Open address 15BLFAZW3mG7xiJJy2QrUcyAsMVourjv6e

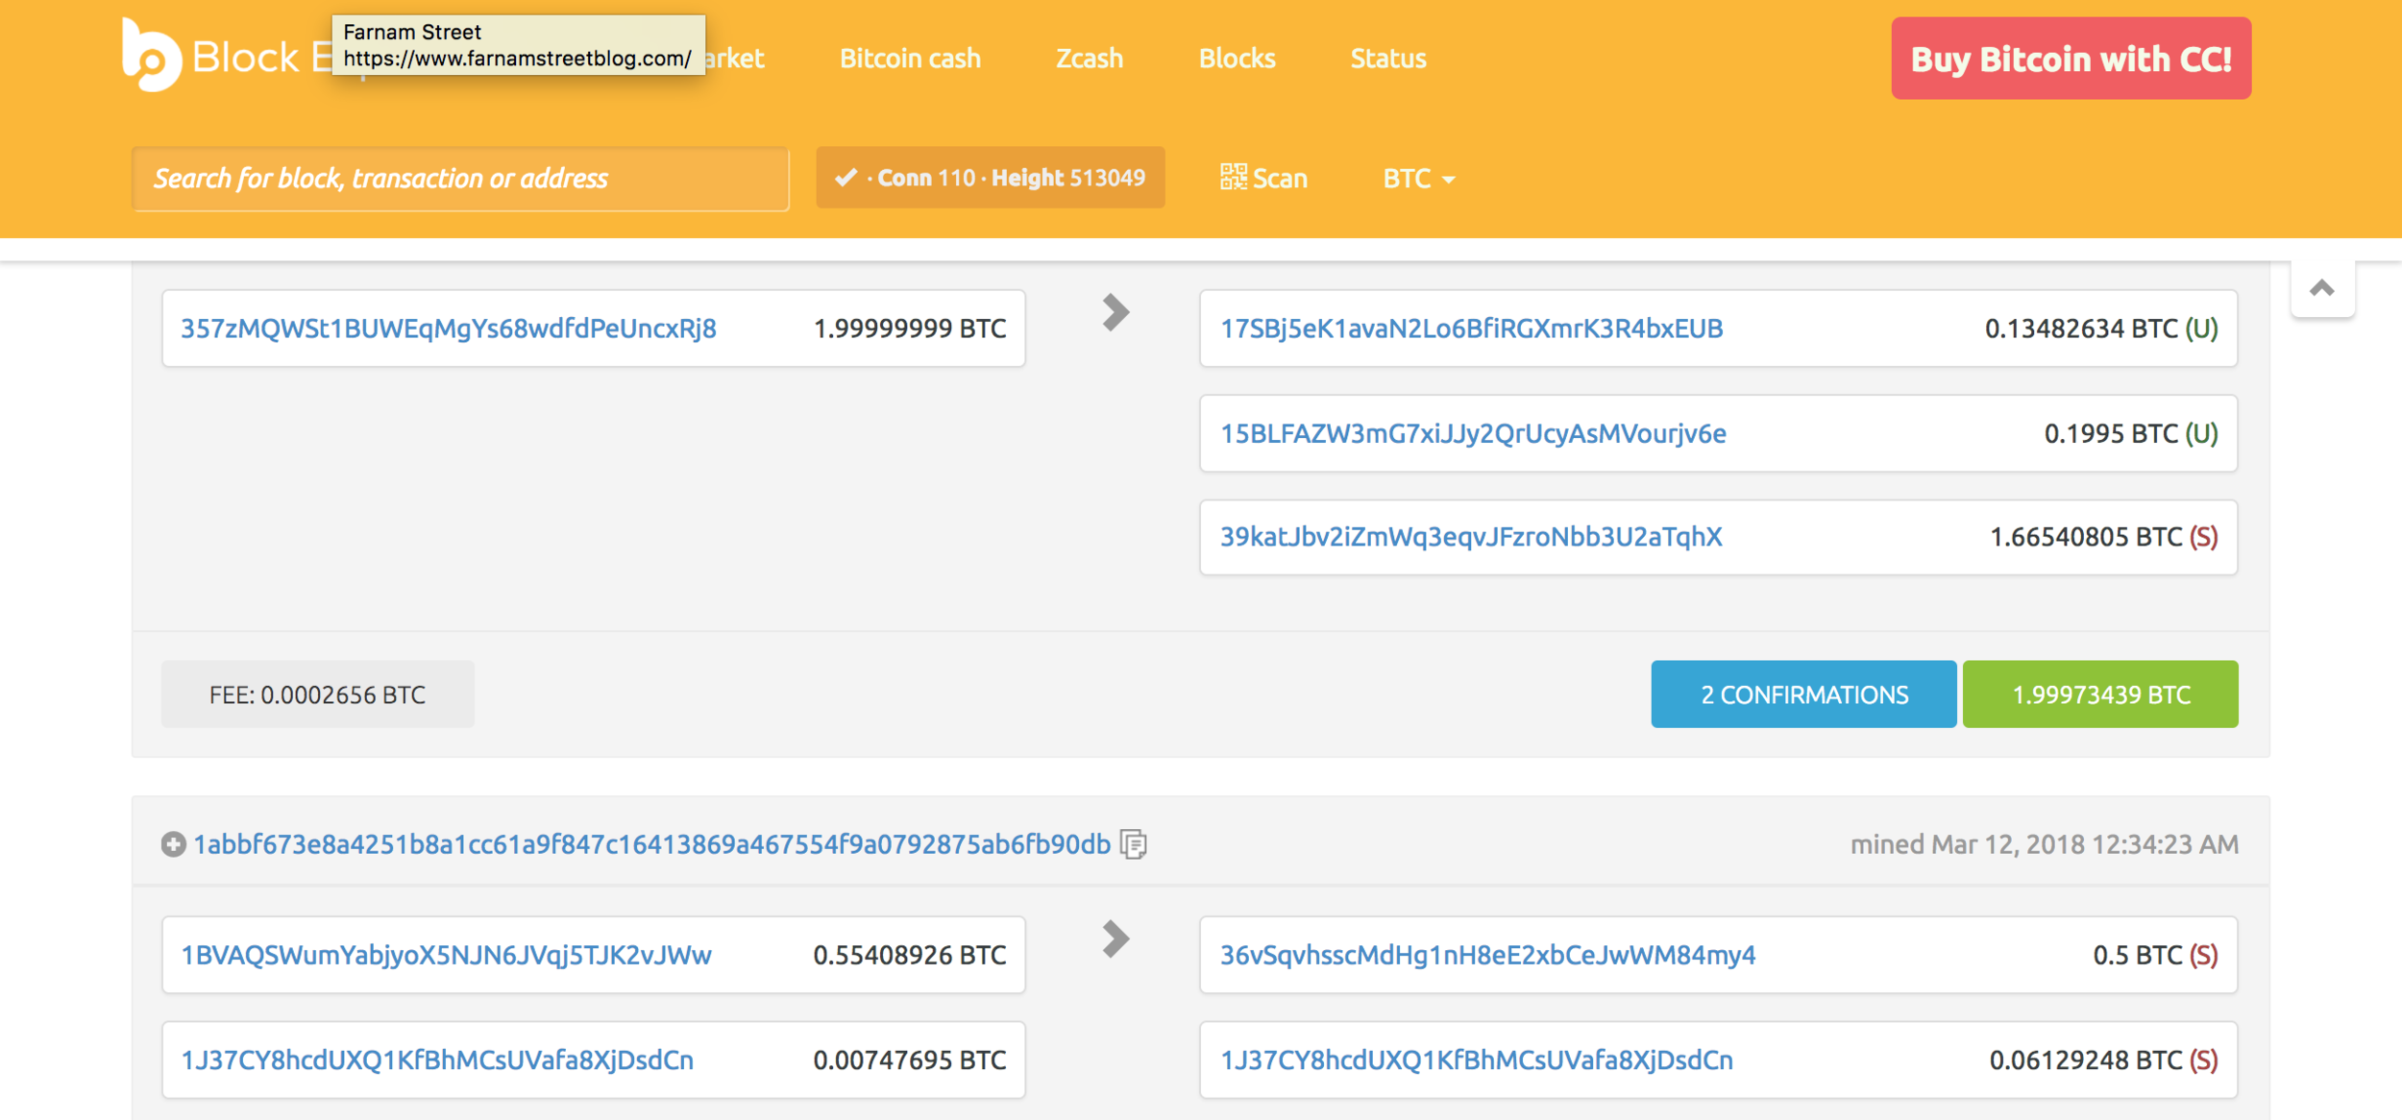point(1473,433)
